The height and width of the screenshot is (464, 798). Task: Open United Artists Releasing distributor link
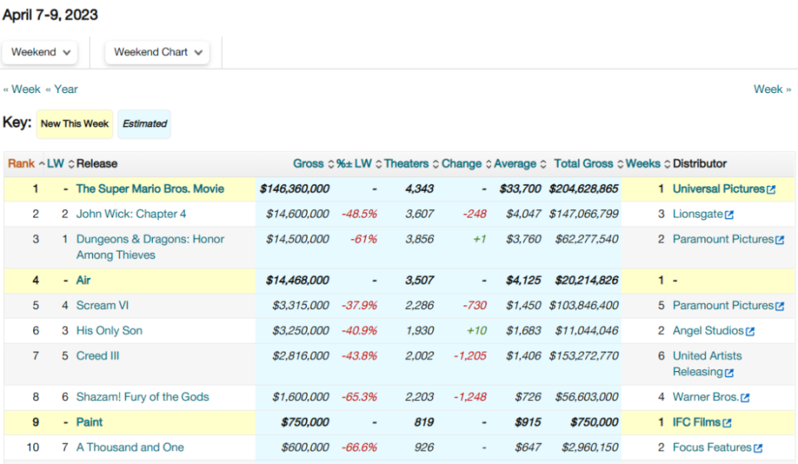(707, 364)
